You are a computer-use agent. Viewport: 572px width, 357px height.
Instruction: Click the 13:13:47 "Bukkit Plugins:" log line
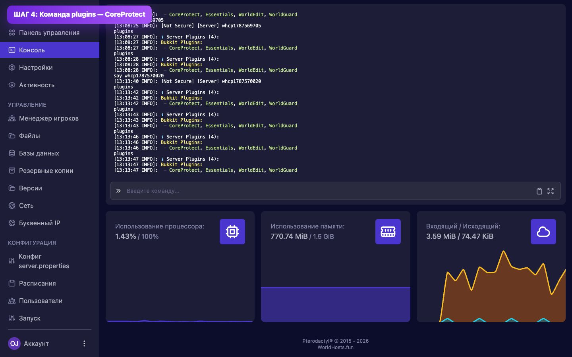coord(158,165)
